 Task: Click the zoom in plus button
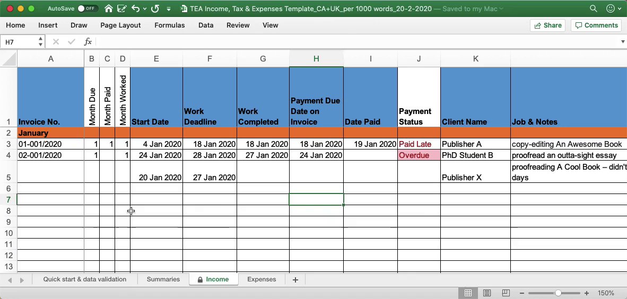[587, 293]
